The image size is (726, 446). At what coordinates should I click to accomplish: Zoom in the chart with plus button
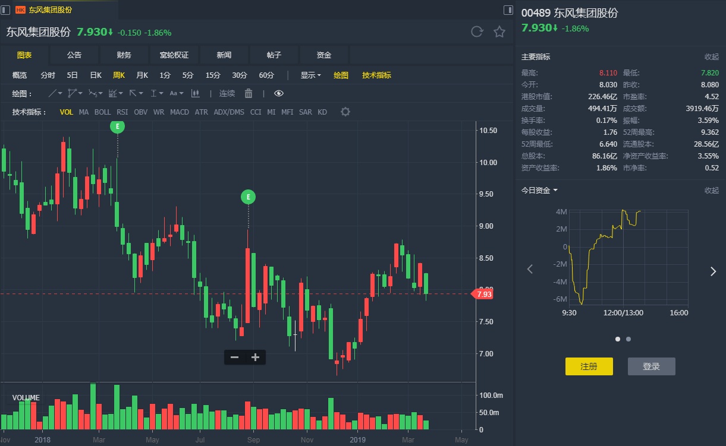click(256, 358)
